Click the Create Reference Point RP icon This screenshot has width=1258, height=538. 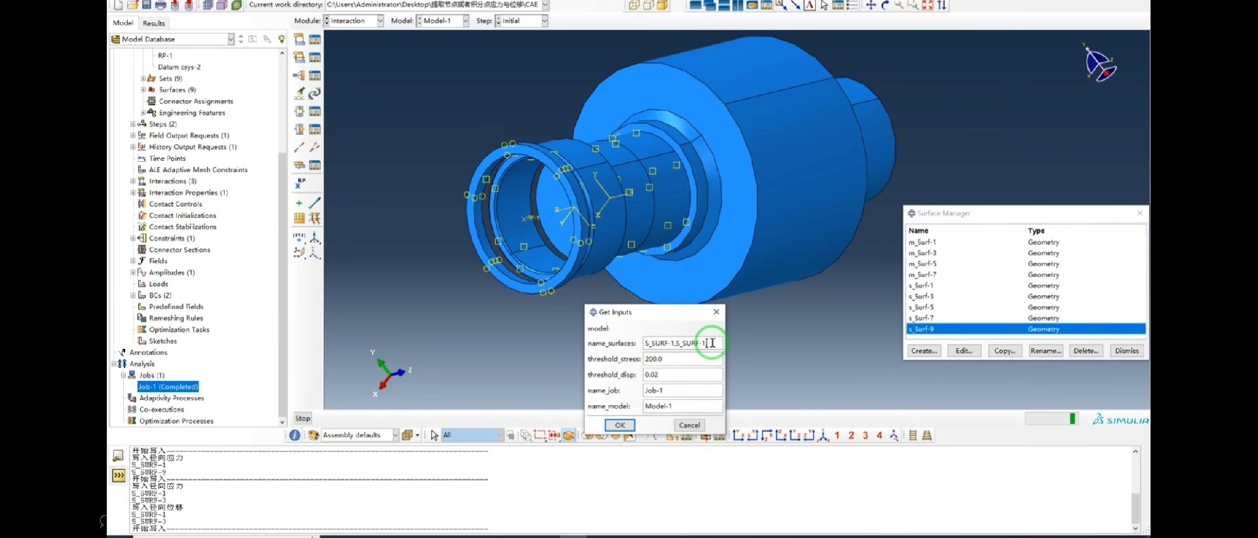click(x=300, y=183)
